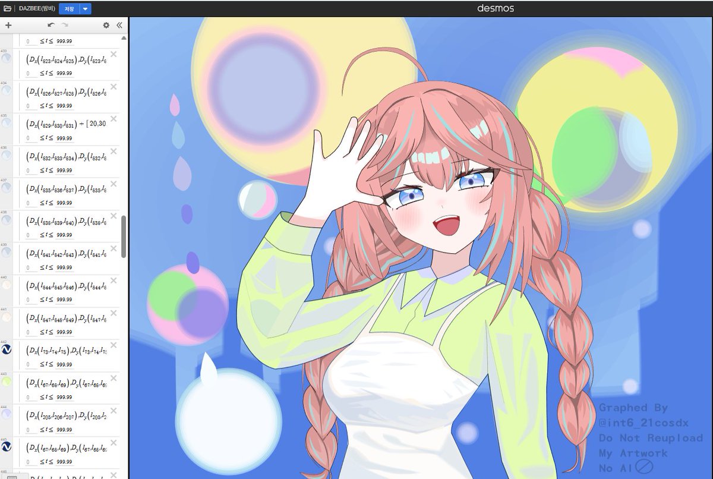Image resolution: width=713 pixels, height=479 pixels.
Task: Delete expression 439 with its X
Action: coord(113,248)
